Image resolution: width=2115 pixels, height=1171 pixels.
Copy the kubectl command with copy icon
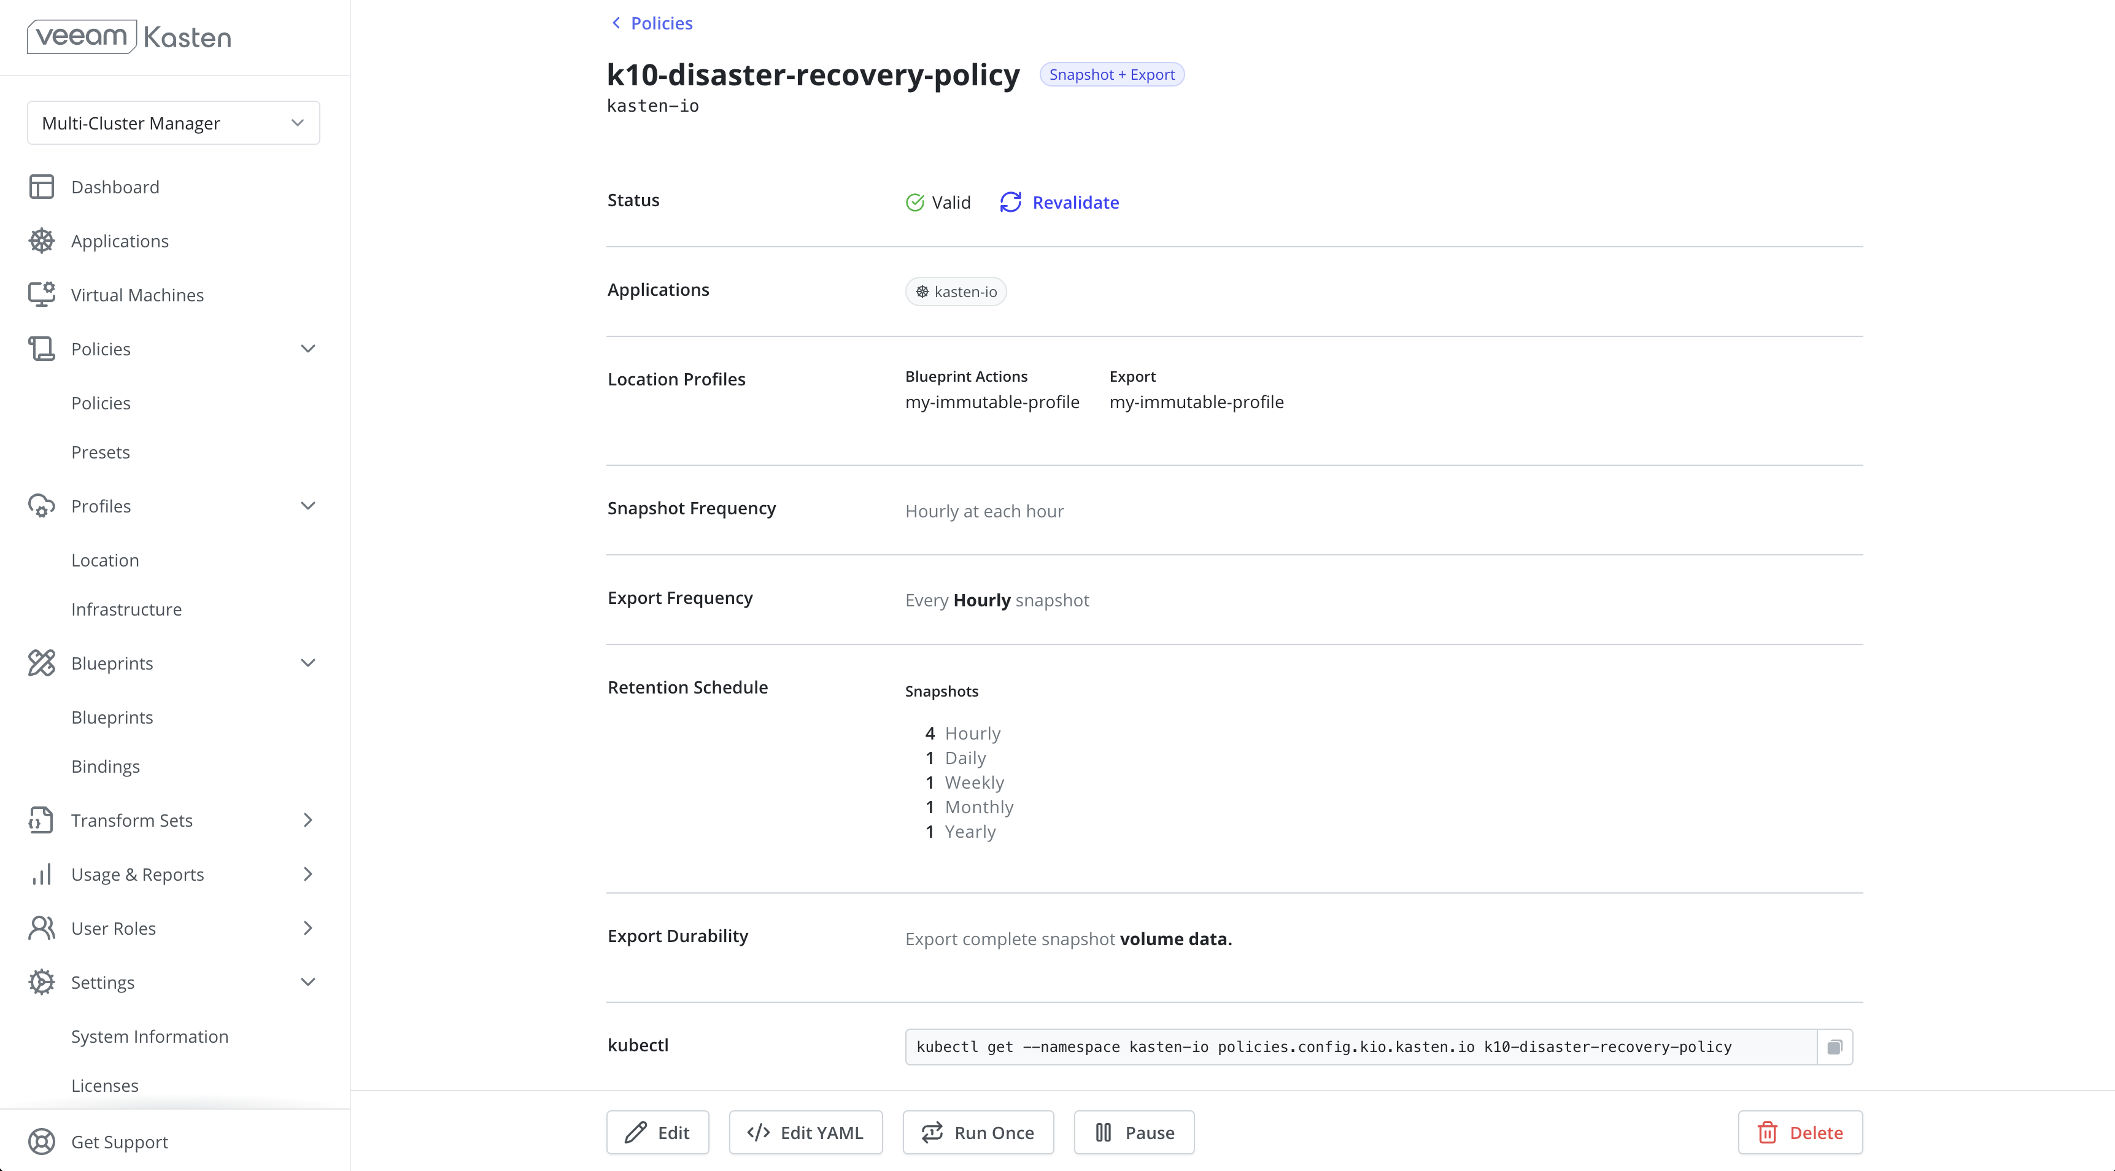(1835, 1047)
